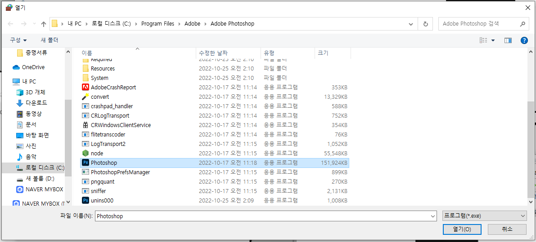536x242 pixels.
Task: Click the unins000 Photoshop icon
Action: (x=86, y=200)
